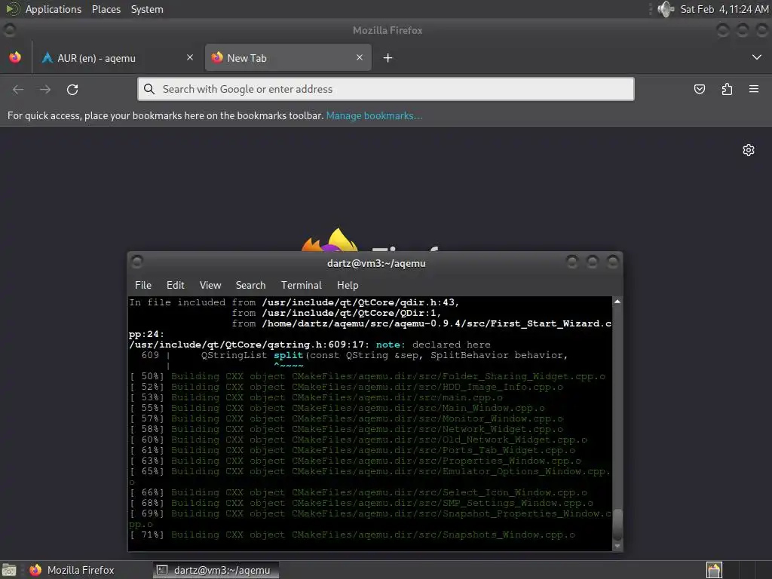Click the Firefox View icon left of the tabs

click(15, 57)
